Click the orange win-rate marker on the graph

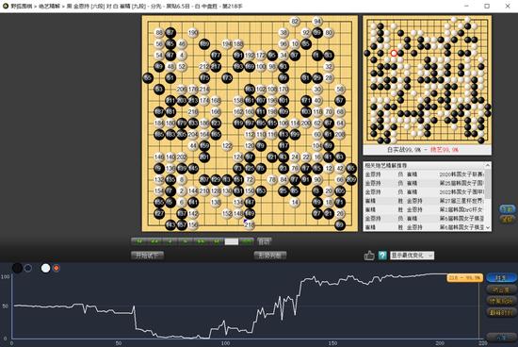(x=465, y=278)
